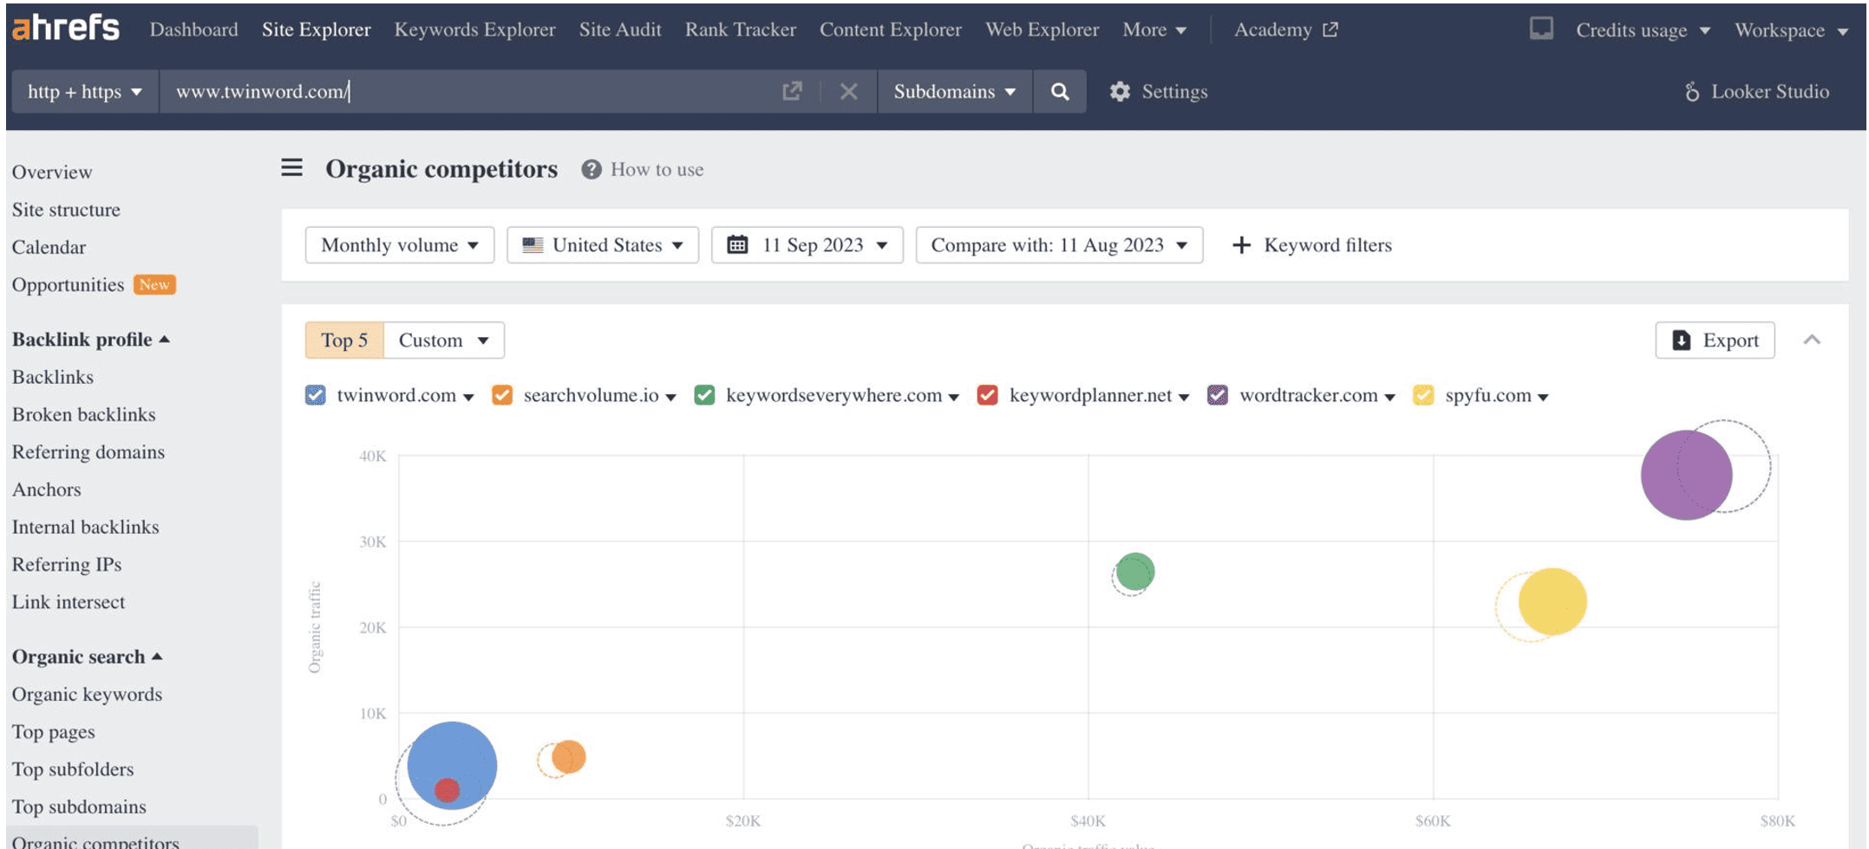The width and height of the screenshot is (1869, 849).
Task: Open Overview in sidebar
Action: [52, 172]
